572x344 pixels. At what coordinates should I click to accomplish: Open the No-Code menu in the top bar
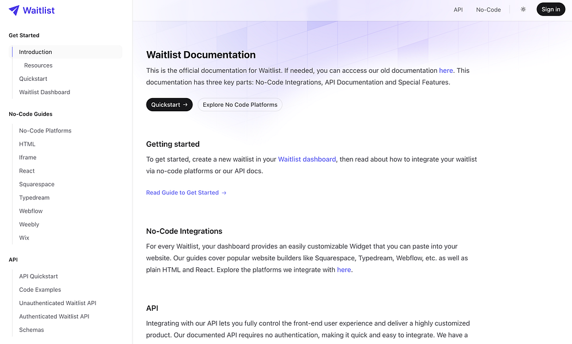pos(488,9)
